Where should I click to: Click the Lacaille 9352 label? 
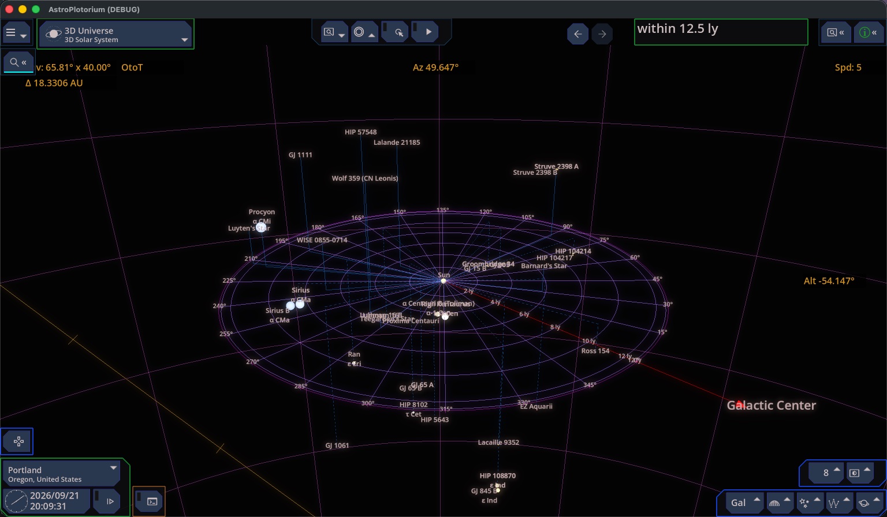click(498, 443)
